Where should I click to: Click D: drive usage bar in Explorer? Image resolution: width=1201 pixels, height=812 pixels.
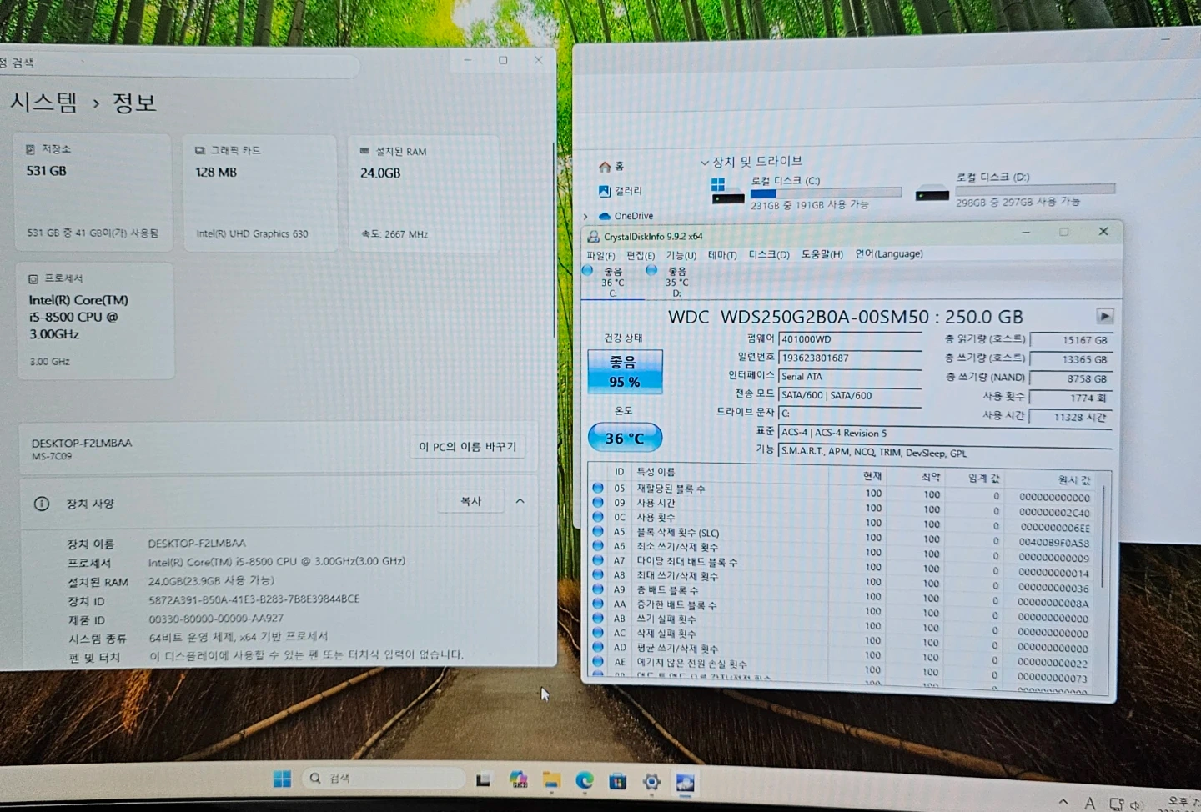(1035, 189)
